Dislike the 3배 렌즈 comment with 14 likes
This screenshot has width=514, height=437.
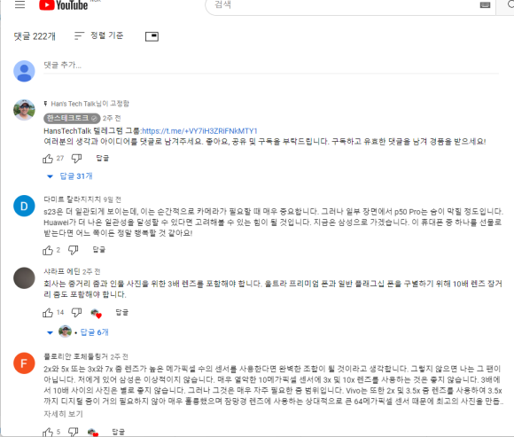(76, 312)
